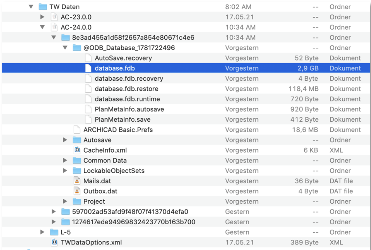This screenshot has height=250, width=371.
Task: Click the database.fdb.recovery document icon
Action: pos(88,78)
